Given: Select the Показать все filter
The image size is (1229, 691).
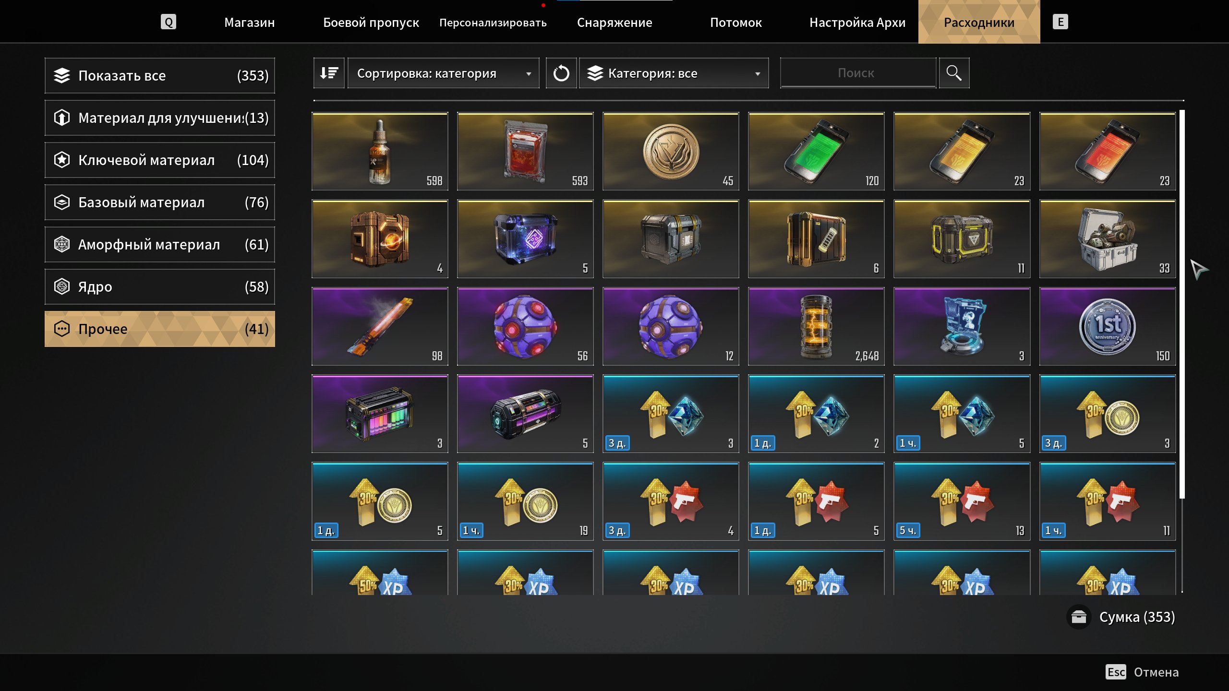Looking at the screenshot, I should [x=160, y=75].
